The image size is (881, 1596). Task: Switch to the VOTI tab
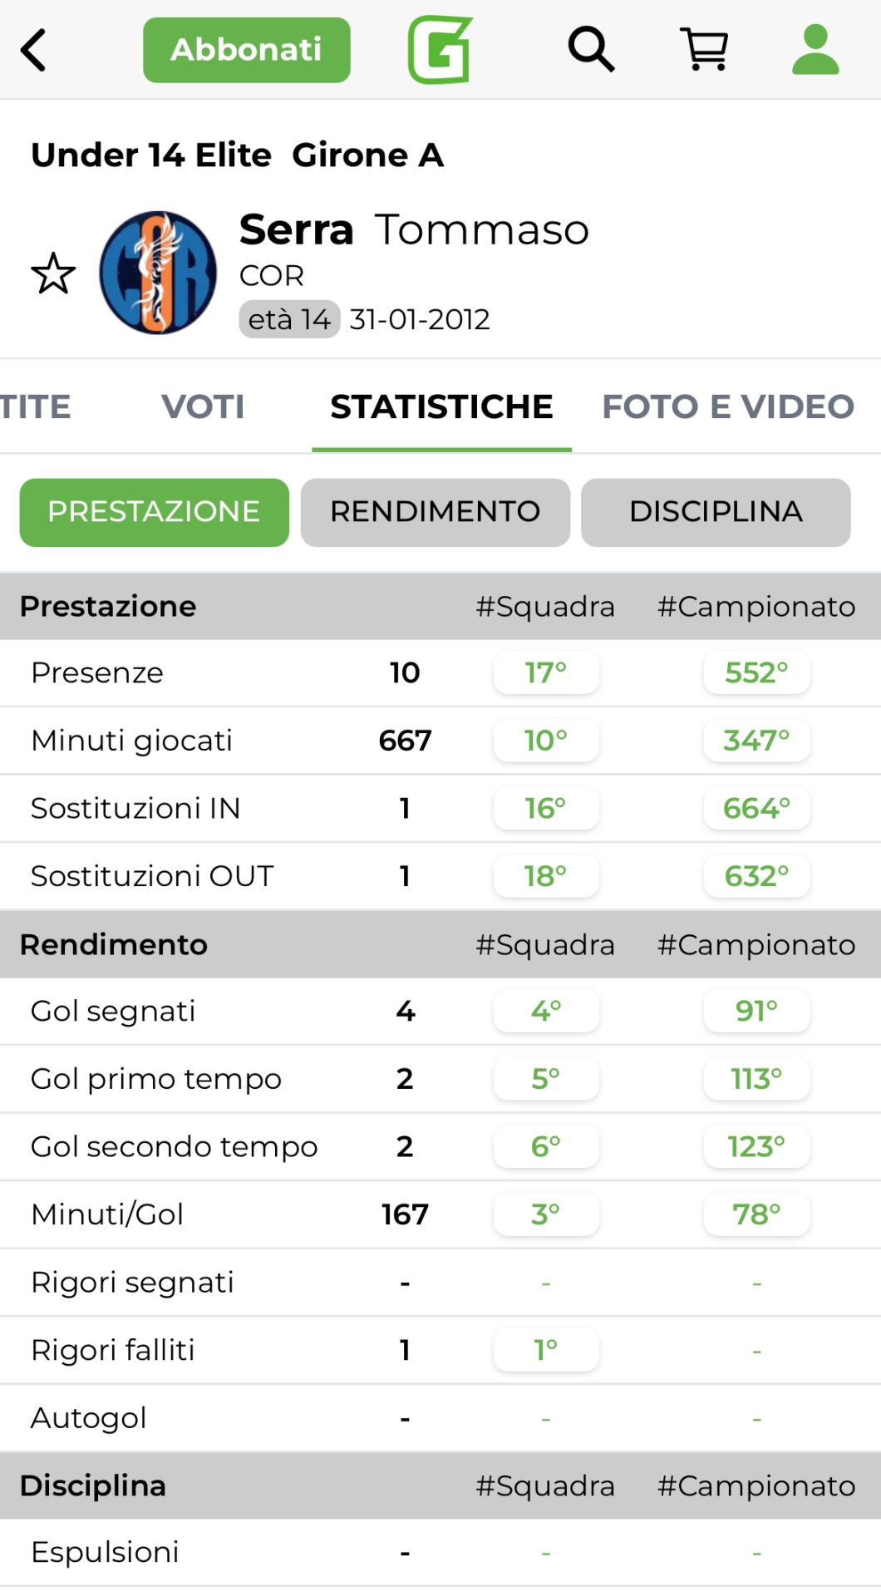pyautogui.click(x=203, y=406)
